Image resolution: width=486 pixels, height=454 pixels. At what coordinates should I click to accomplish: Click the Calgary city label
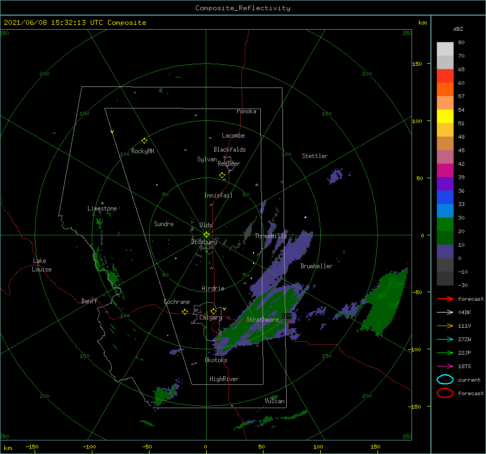point(211,317)
